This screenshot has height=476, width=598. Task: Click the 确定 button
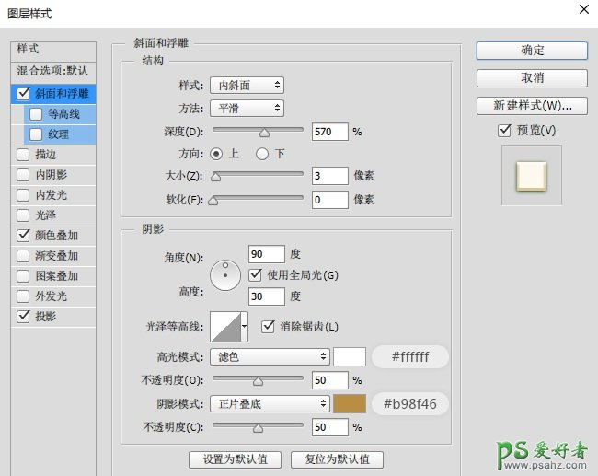coord(532,50)
